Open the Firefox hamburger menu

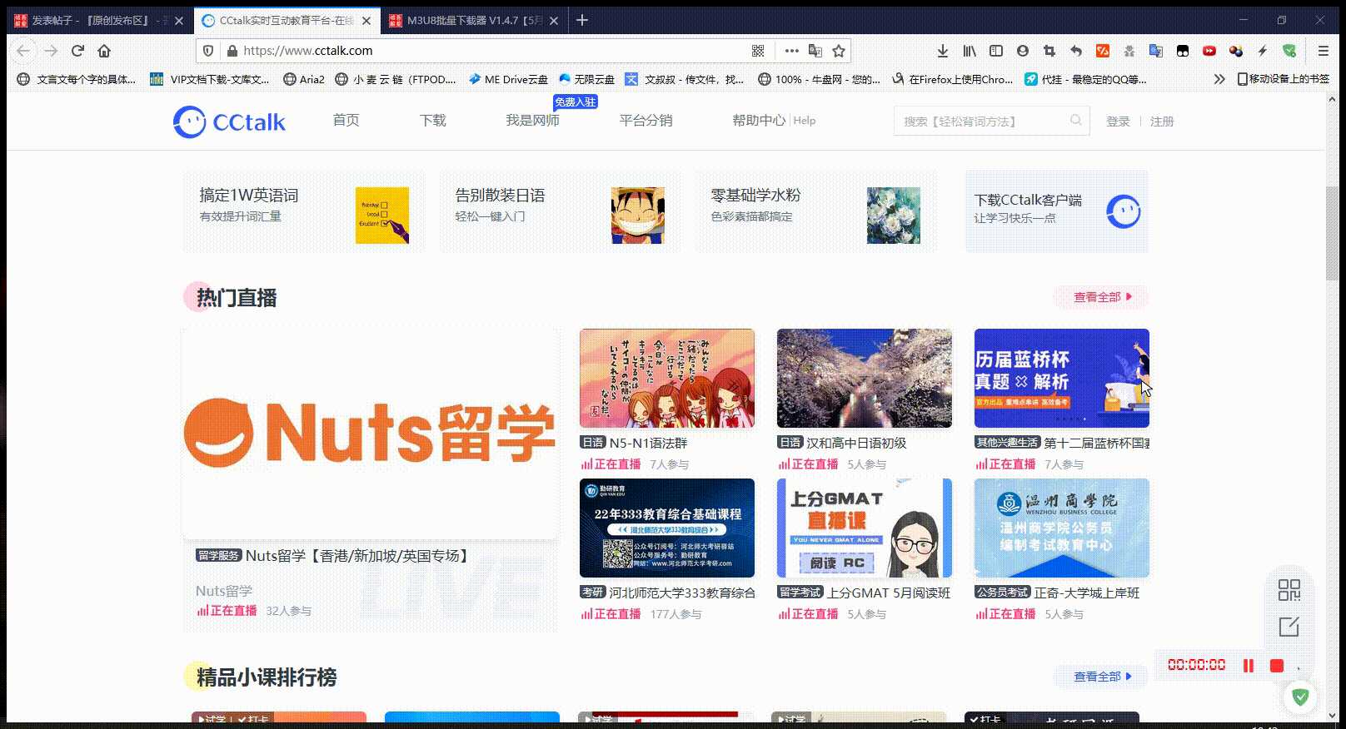click(1323, 51)
